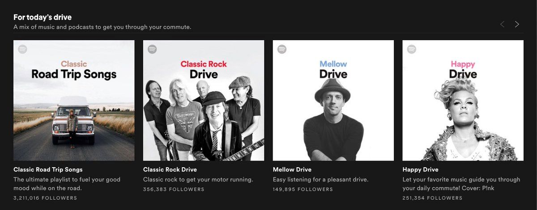The width and height of the screenshot is (537, 210).
Task: Click Spotify logo on Happy Drive cover
Action: pos(412,49)
